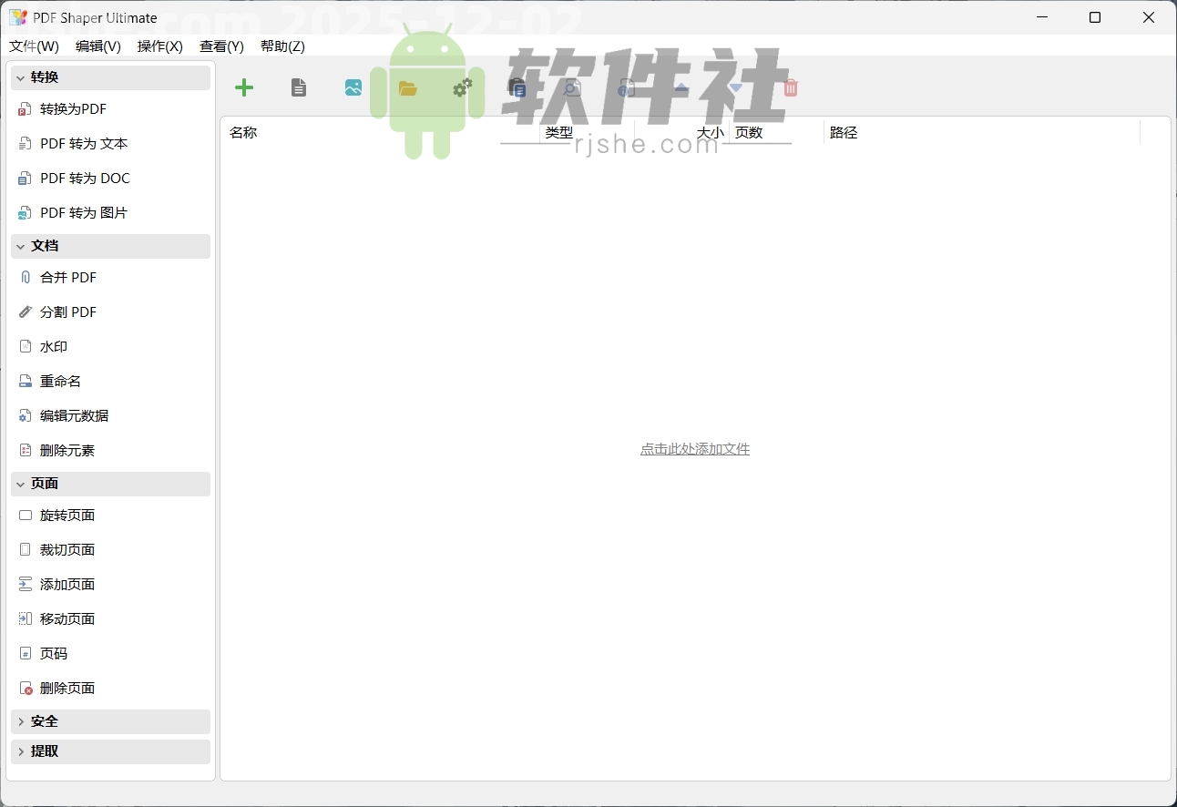The width and height of the screenshot is (1177, 807).
Task: Move item down with the blue down arrow
Action: point(736,87)
